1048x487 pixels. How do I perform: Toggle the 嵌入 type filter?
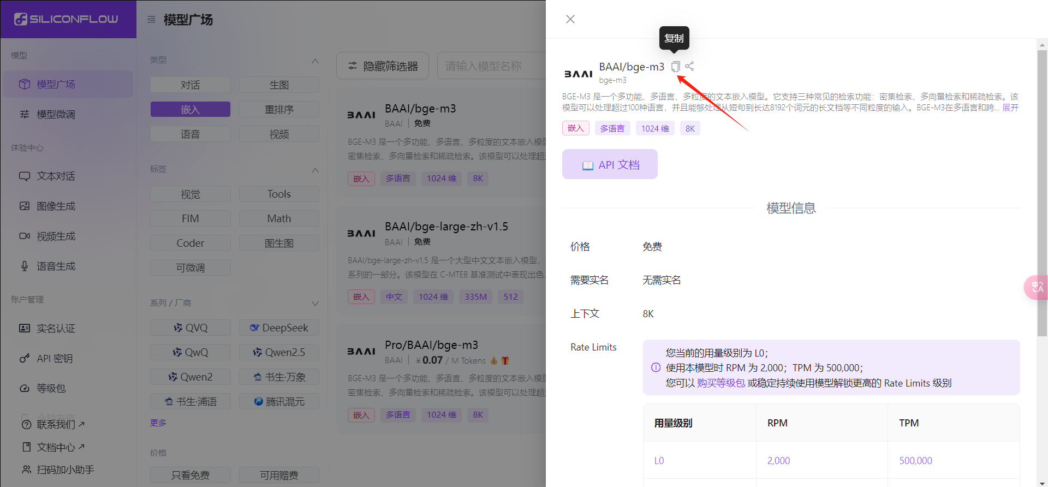tap(190, 110)
